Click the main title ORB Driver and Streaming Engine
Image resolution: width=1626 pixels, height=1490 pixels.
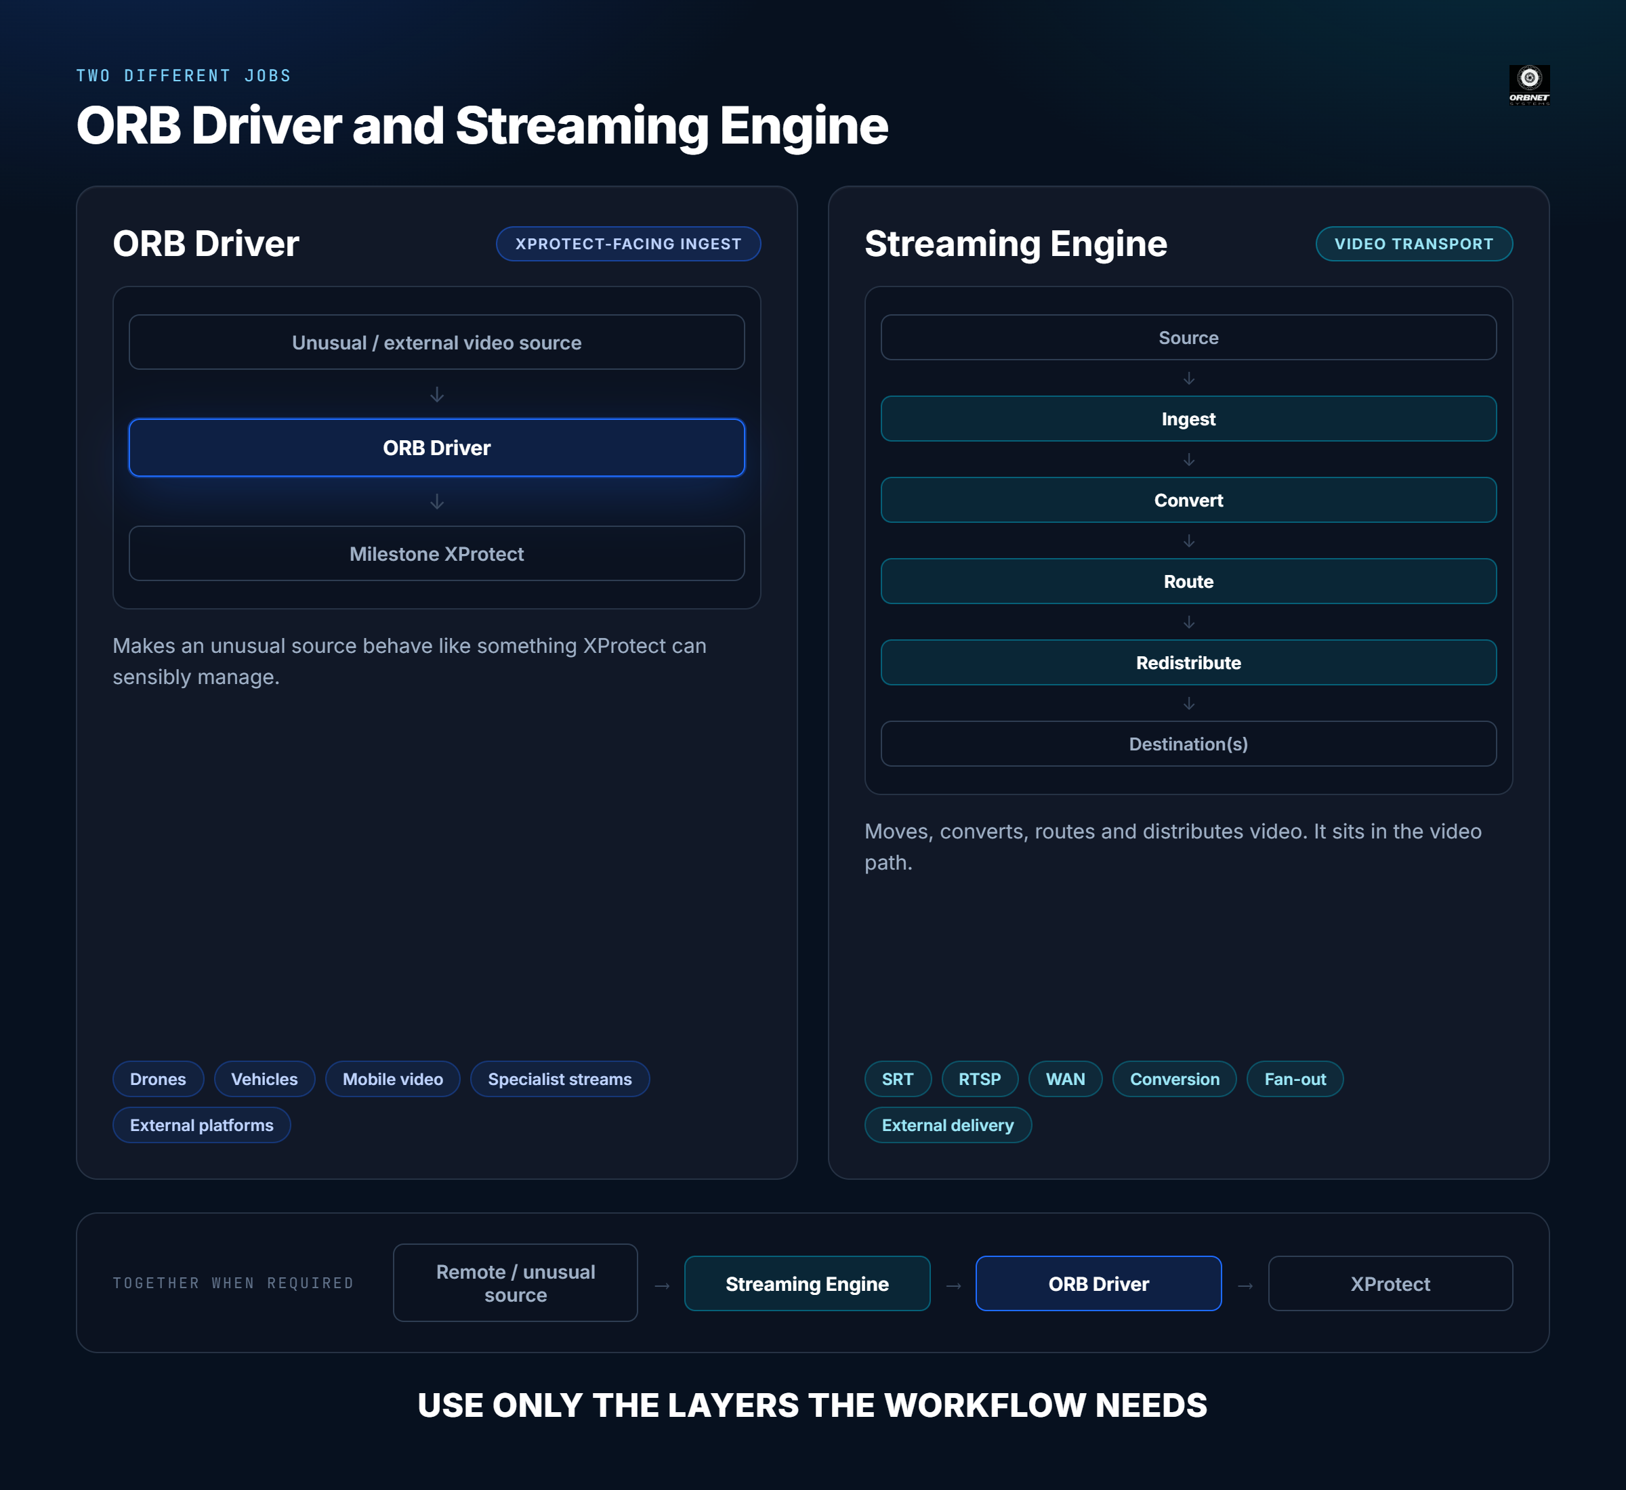tap(482, 126)
